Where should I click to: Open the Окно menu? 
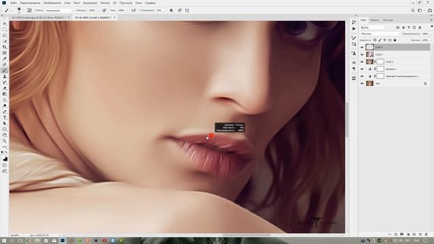tap(138, 3)
